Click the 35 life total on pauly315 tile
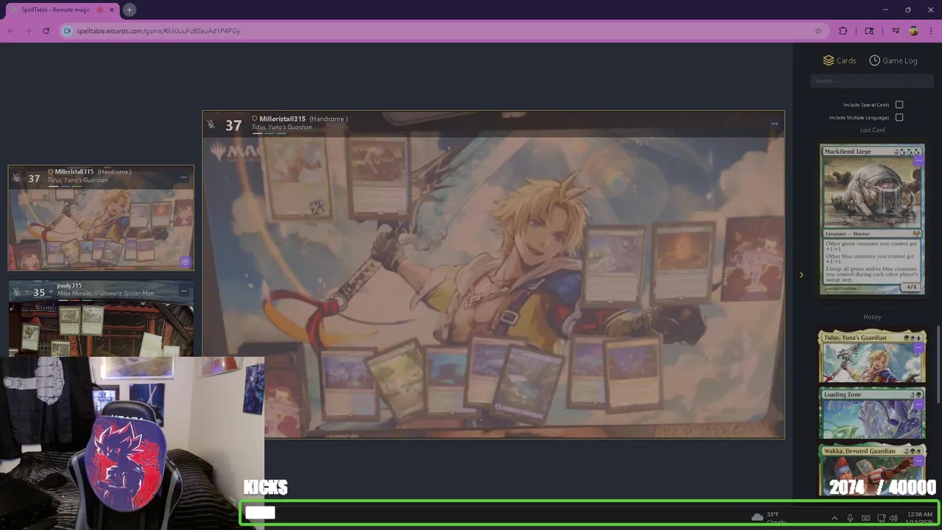This screenshot has height=530, width=942. [39, 292]
